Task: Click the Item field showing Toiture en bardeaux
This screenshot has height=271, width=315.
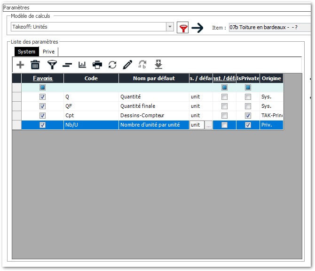Action: 269,27
